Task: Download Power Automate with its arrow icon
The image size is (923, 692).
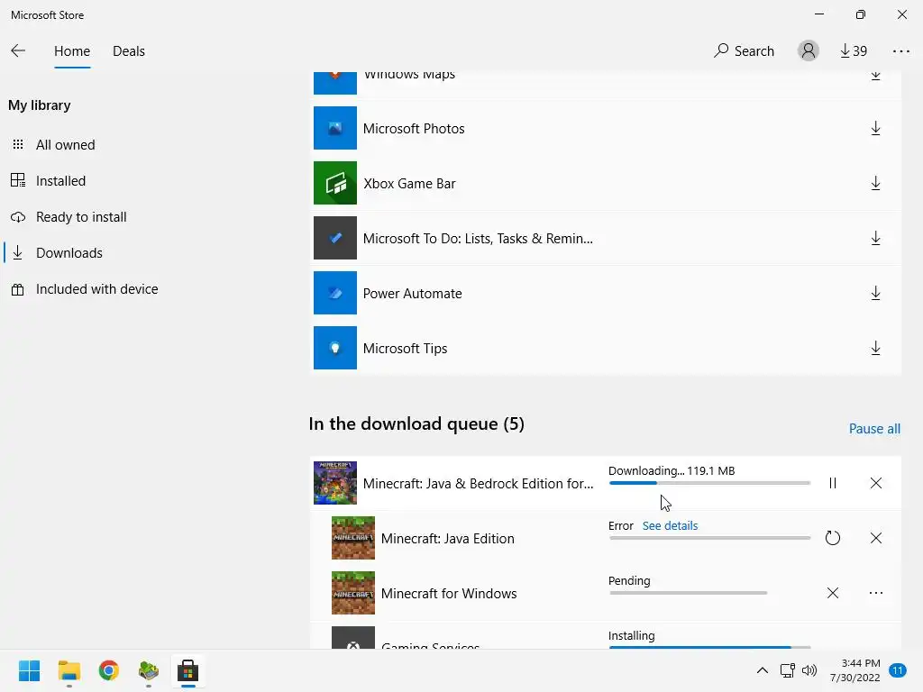Action: (875, 293)
